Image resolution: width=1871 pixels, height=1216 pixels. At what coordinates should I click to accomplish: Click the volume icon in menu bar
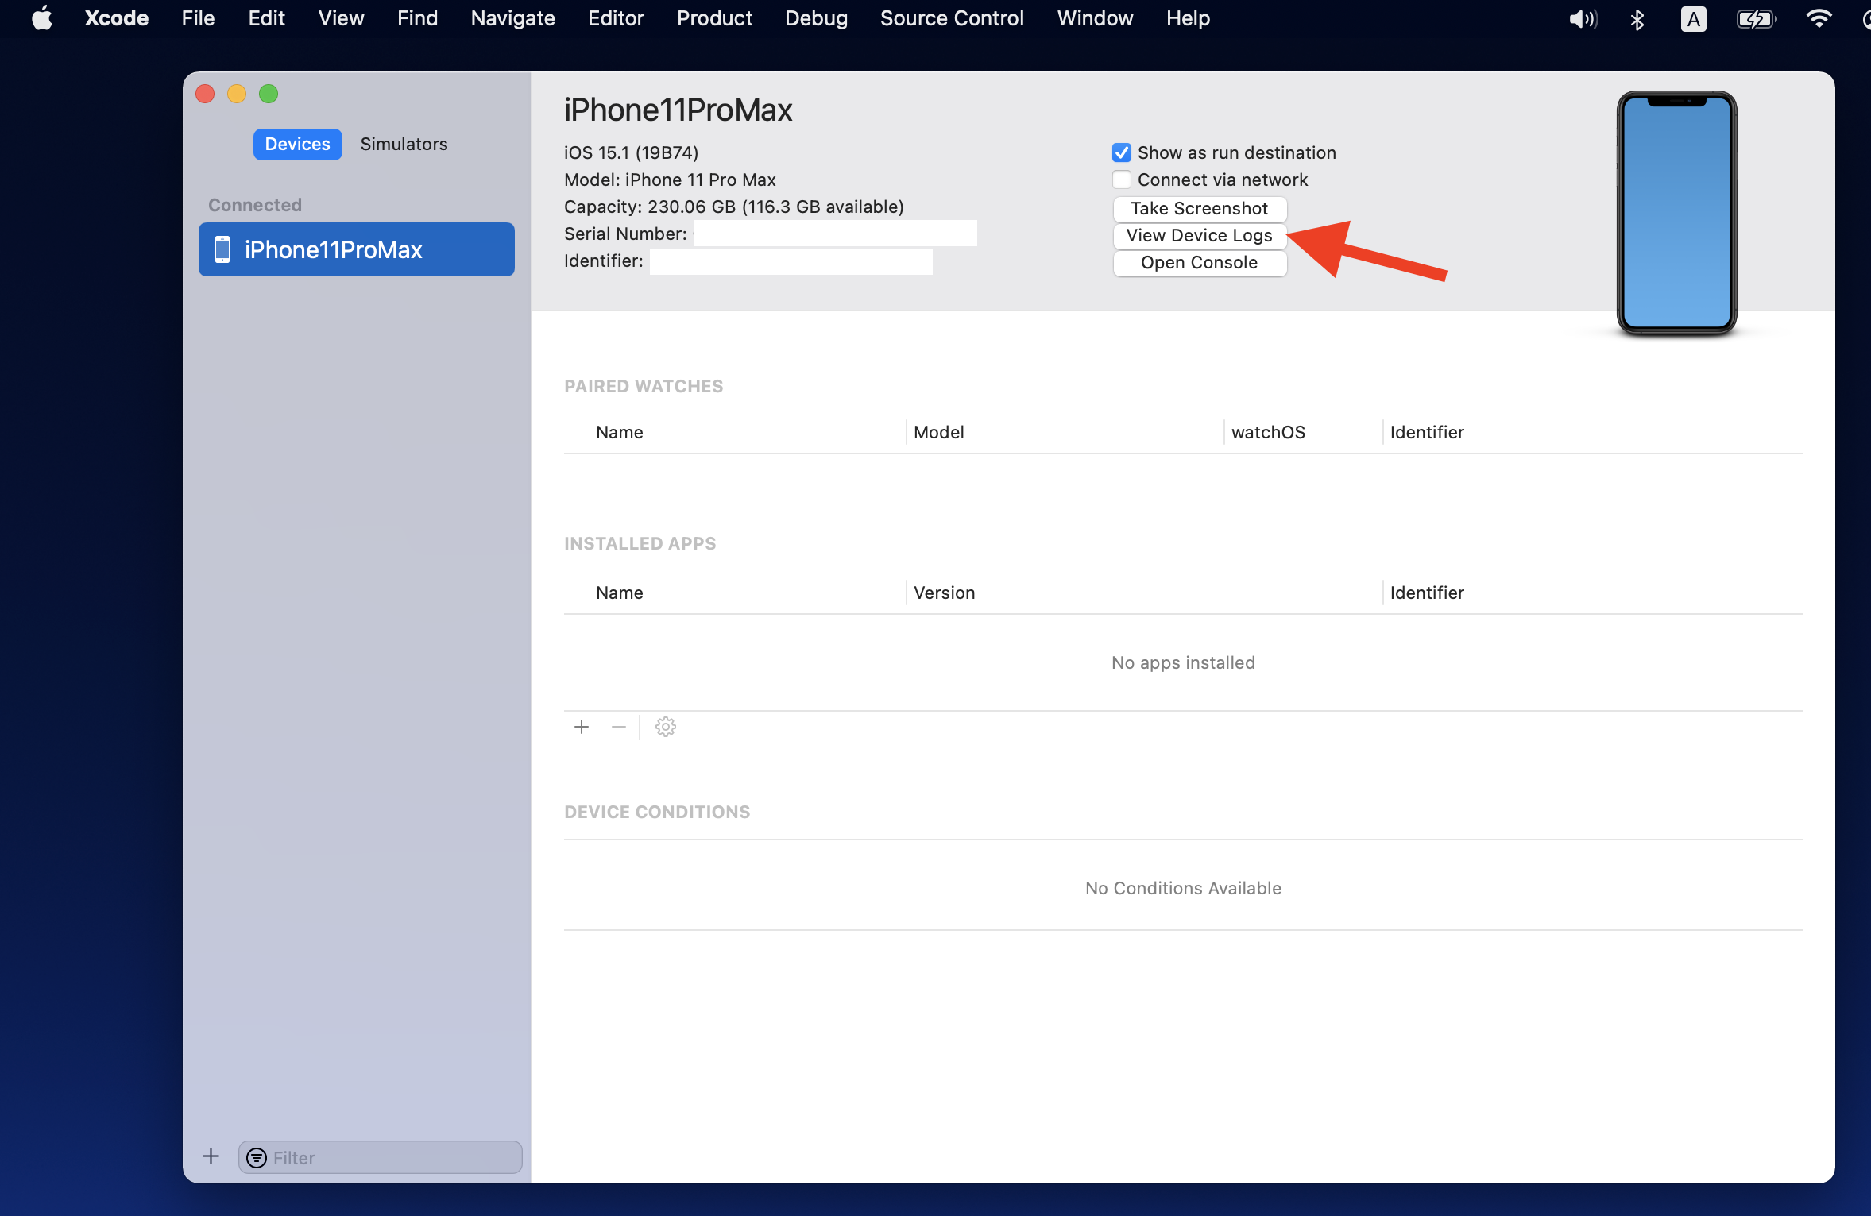tap(1582, 19)
